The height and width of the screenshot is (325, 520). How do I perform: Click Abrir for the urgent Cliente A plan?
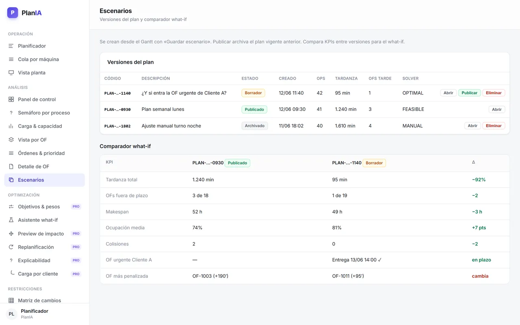tap(448, 93)
